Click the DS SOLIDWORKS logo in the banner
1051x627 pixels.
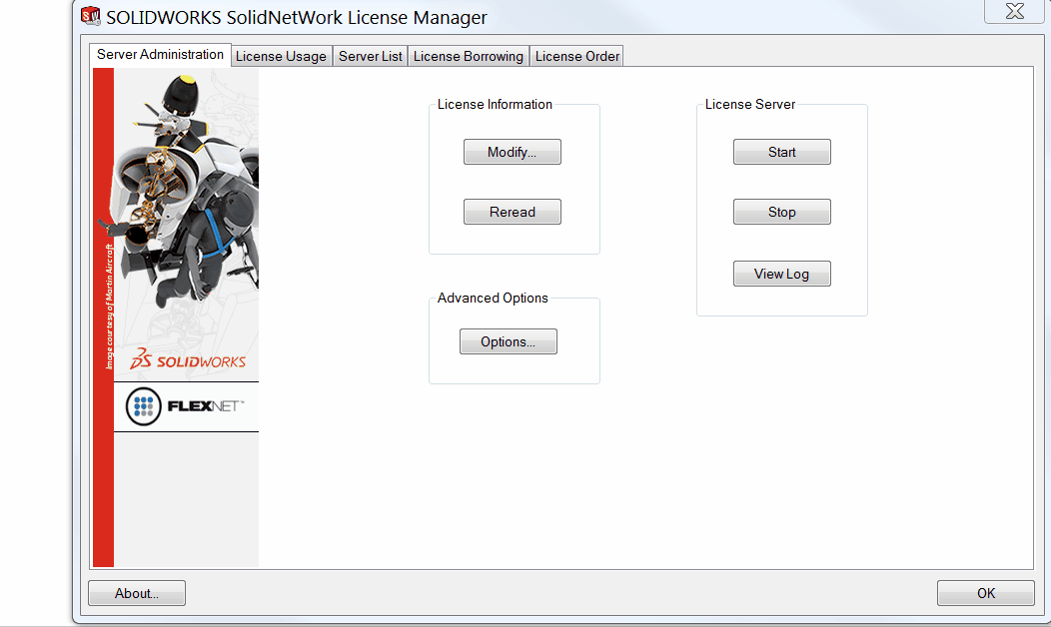tap(189, 359)
